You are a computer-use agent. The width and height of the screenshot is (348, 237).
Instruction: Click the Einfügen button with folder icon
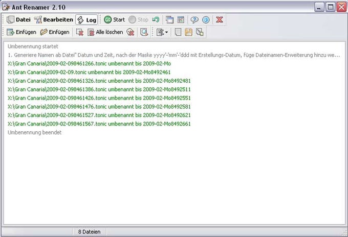point(55,32)
